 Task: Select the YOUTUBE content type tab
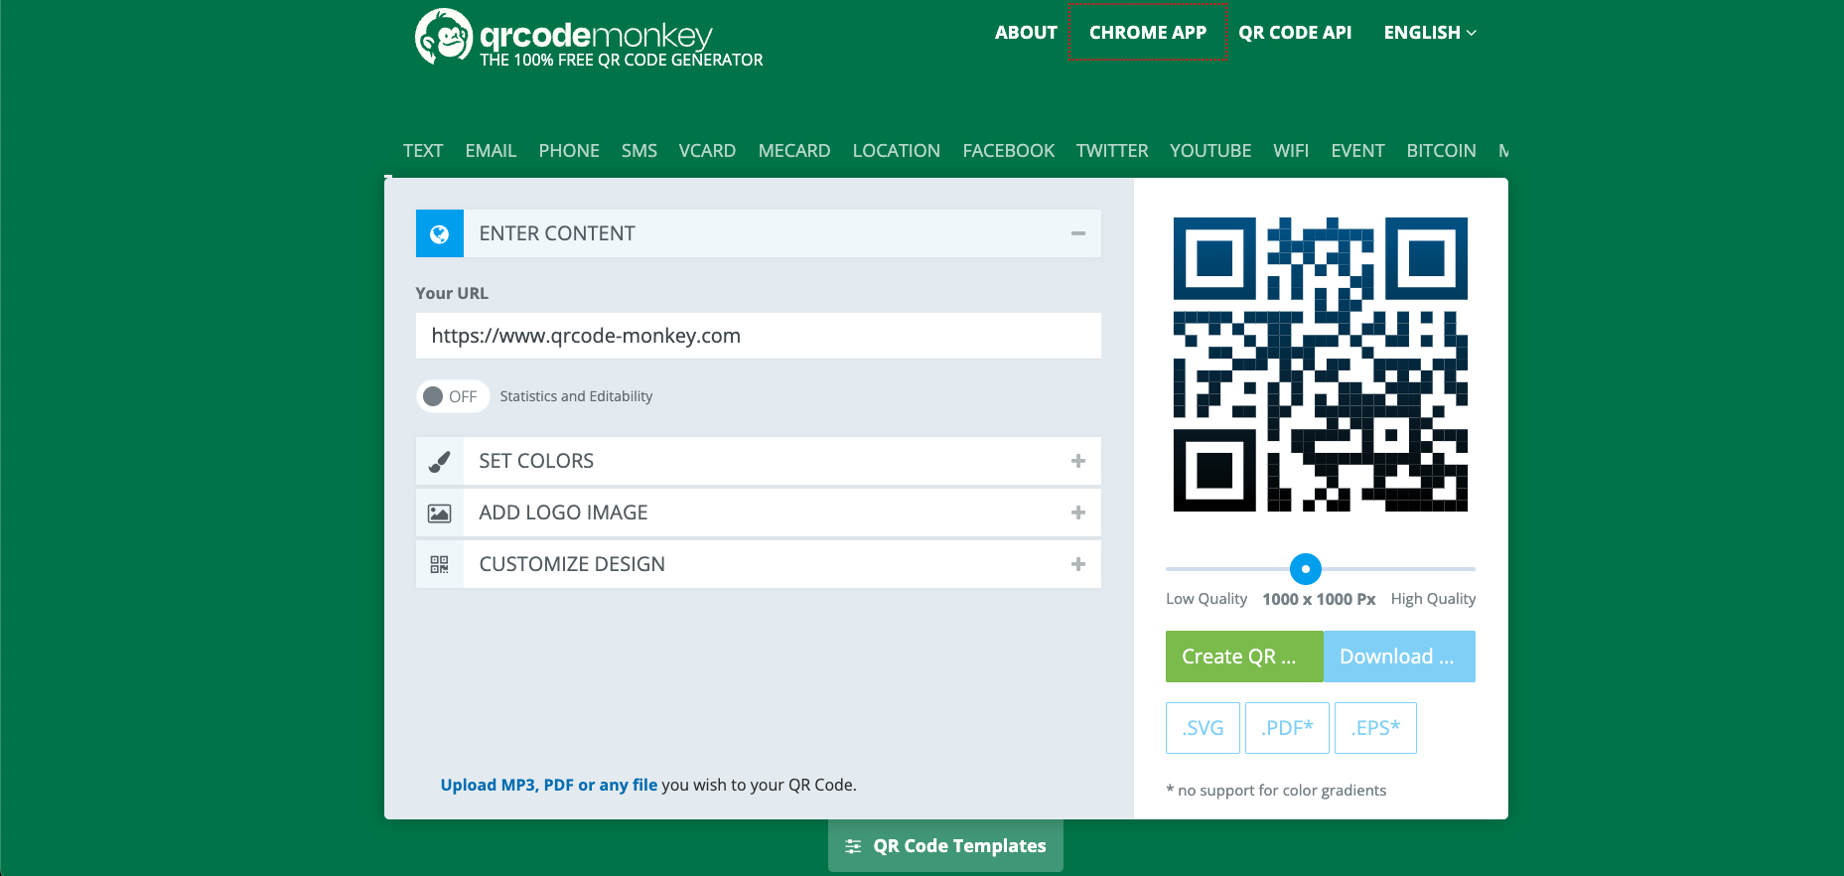(1210, 151)
